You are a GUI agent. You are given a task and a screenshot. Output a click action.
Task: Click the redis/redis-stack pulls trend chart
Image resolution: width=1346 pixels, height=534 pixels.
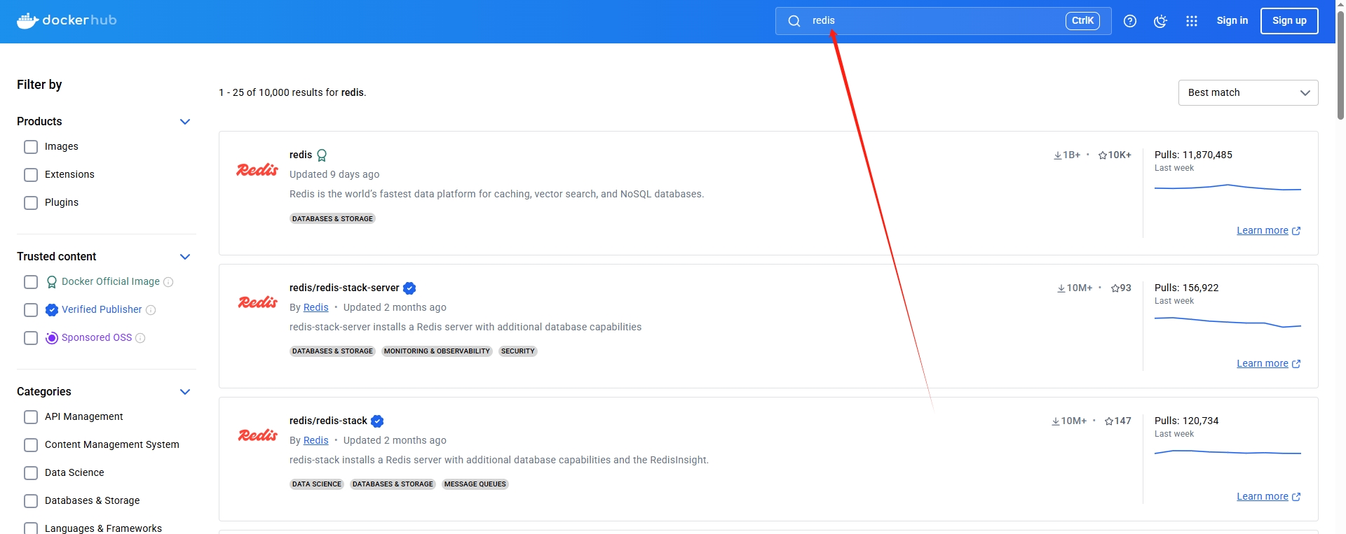(1228, 452)
